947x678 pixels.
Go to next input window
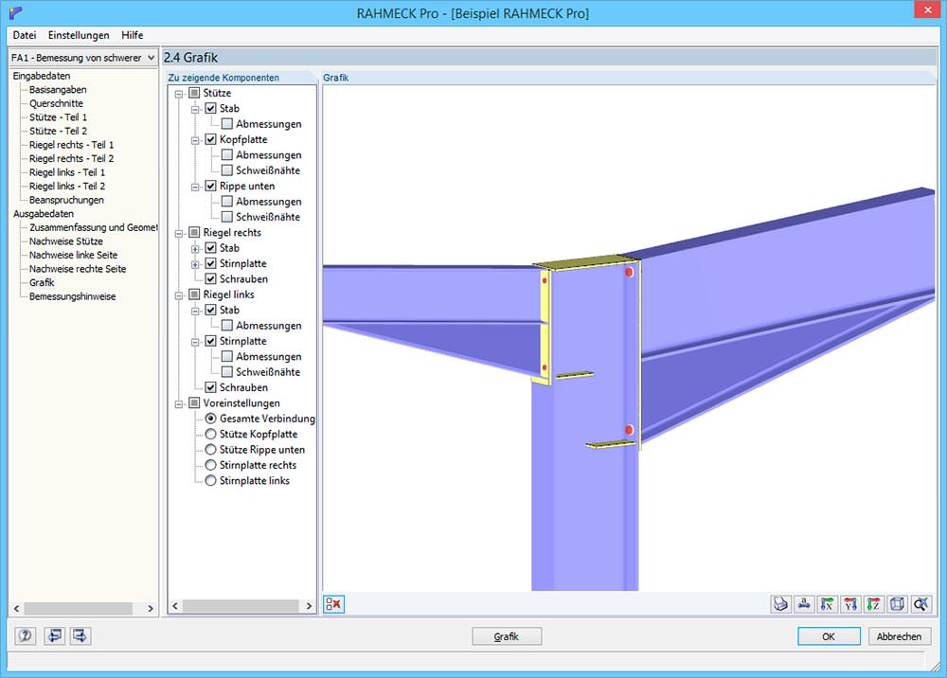pyautogui.click(x=80, y=635)
